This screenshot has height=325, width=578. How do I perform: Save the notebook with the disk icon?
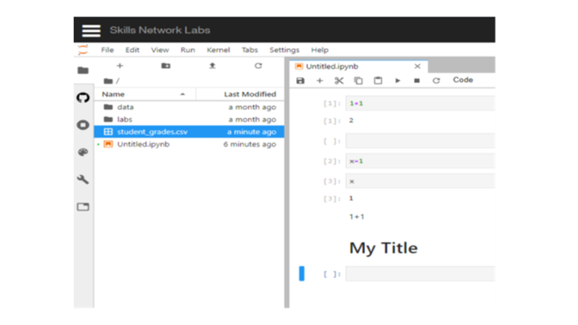click(300, 81)
